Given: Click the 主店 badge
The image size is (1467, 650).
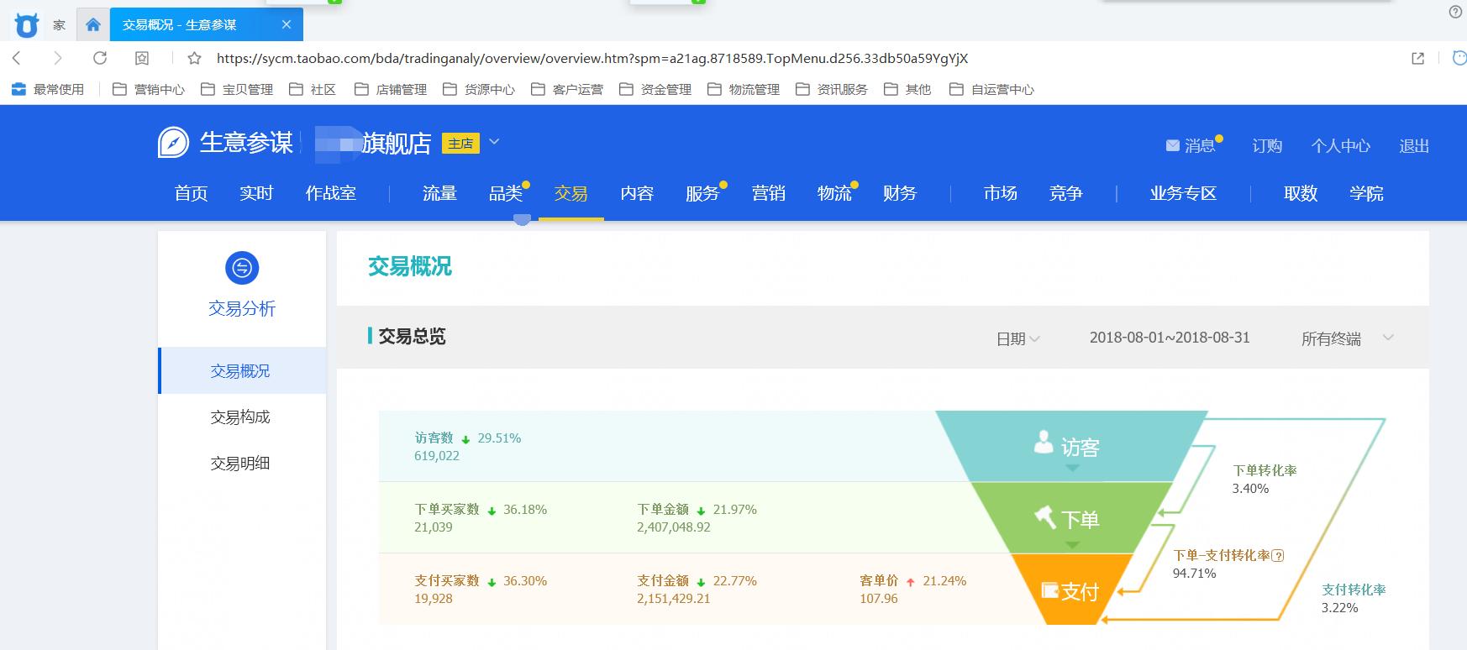Looking at the screenshot, I should (460, 144).
